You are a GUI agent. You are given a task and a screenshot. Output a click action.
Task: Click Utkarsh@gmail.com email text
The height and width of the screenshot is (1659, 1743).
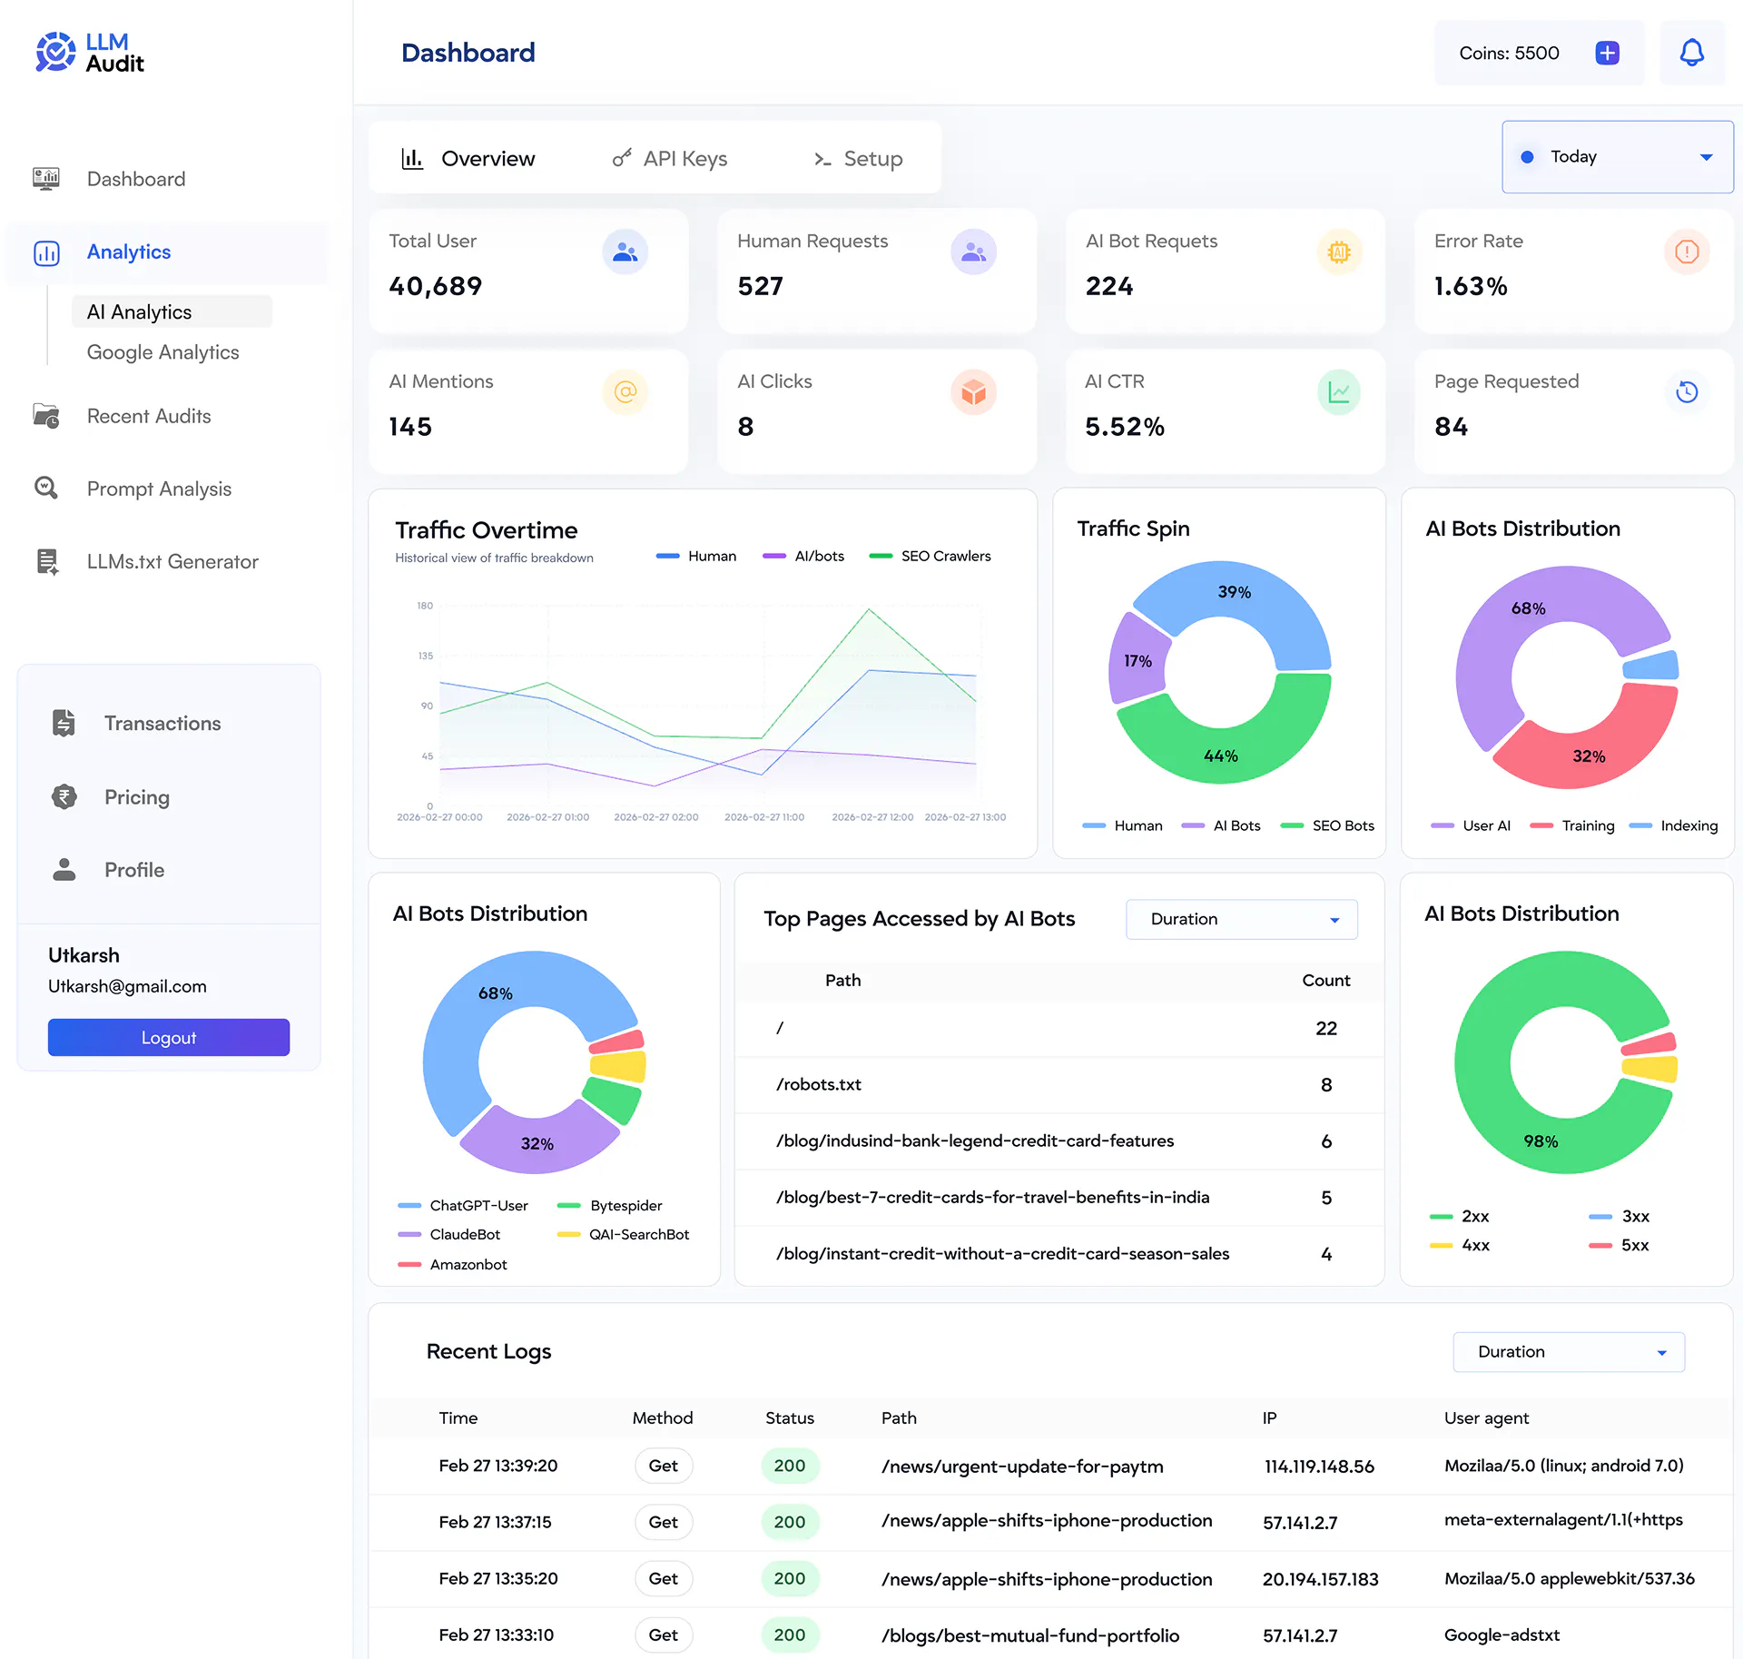click(127, 986)
